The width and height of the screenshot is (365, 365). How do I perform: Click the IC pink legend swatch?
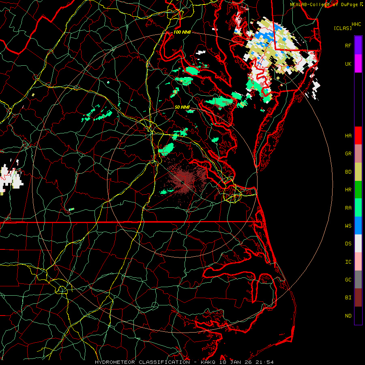point(358,262)
